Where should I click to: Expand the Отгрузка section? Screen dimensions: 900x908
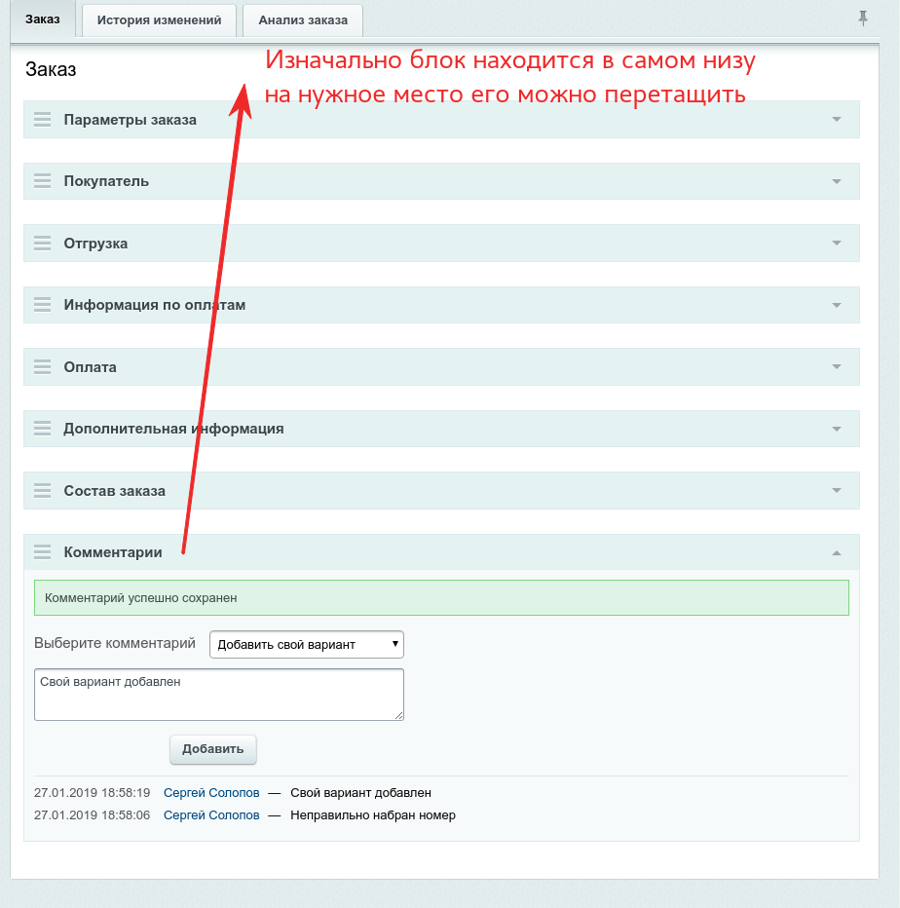836,243
